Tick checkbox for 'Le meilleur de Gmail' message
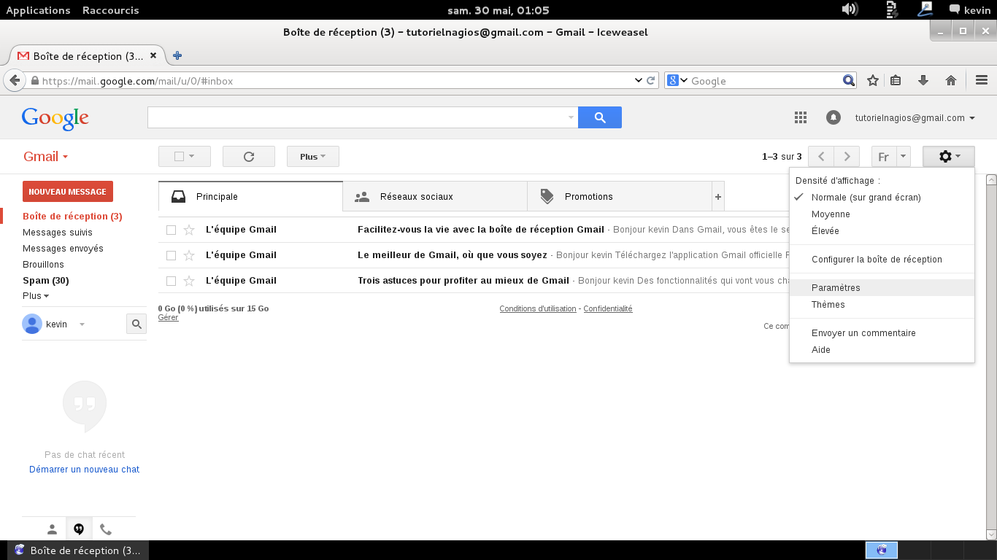This screenshot has width=997, height=560. pyautogui.click(x=171, y=255)
